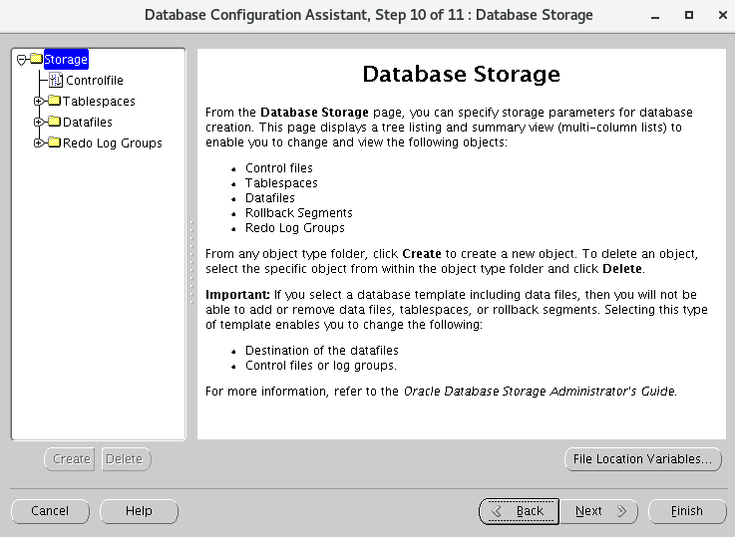Cancel the configuration assistant
Screen dimensions: 735x537
[50, 511]
